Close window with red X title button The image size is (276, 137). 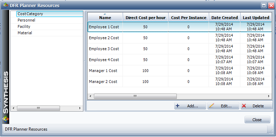coord(271,6)
